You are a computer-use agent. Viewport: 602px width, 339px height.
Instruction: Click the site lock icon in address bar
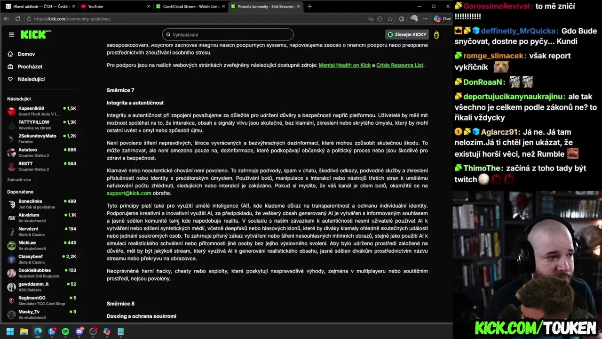[x=29, y=19]
